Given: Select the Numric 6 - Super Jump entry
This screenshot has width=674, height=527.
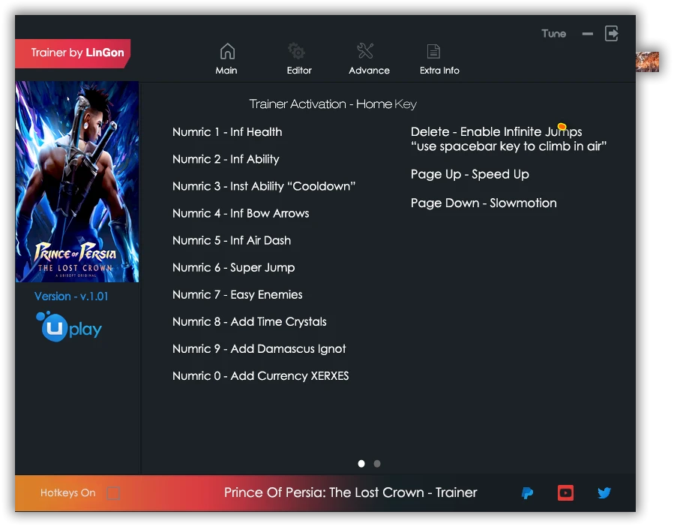Looking at the screenshot, I should (x=233, y=268).
